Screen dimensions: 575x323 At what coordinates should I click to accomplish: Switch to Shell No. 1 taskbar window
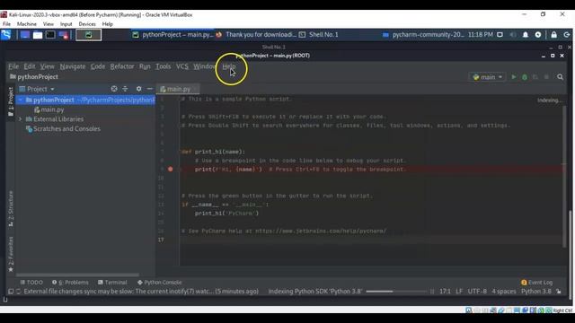tap(319, 35)
